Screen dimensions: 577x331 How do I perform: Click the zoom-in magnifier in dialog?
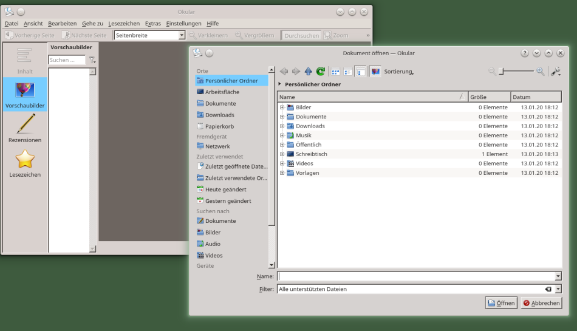tap(540, 72)
